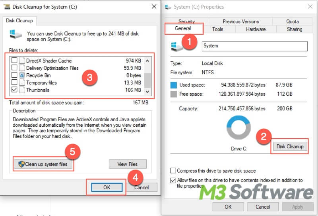Click the System Properties title bar drive icon

(168, 7)
